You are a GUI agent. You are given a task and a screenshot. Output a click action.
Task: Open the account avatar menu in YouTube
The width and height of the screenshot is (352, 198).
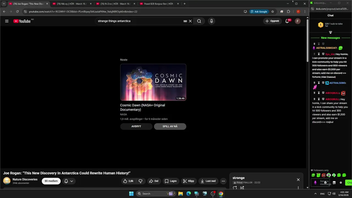point(298,21)
